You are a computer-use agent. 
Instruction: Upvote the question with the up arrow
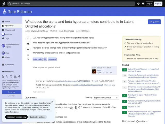pyautogui.click(x=28, y=39)
